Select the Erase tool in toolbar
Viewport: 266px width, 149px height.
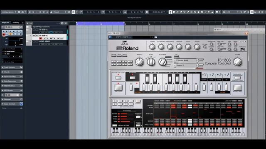pyautogui.click(x=181, y=12)
